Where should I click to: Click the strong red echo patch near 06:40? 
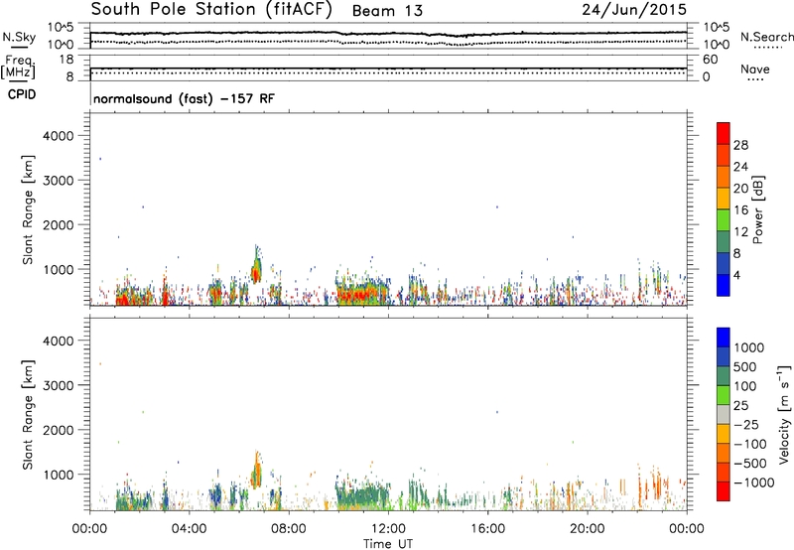tap(256, 275)
